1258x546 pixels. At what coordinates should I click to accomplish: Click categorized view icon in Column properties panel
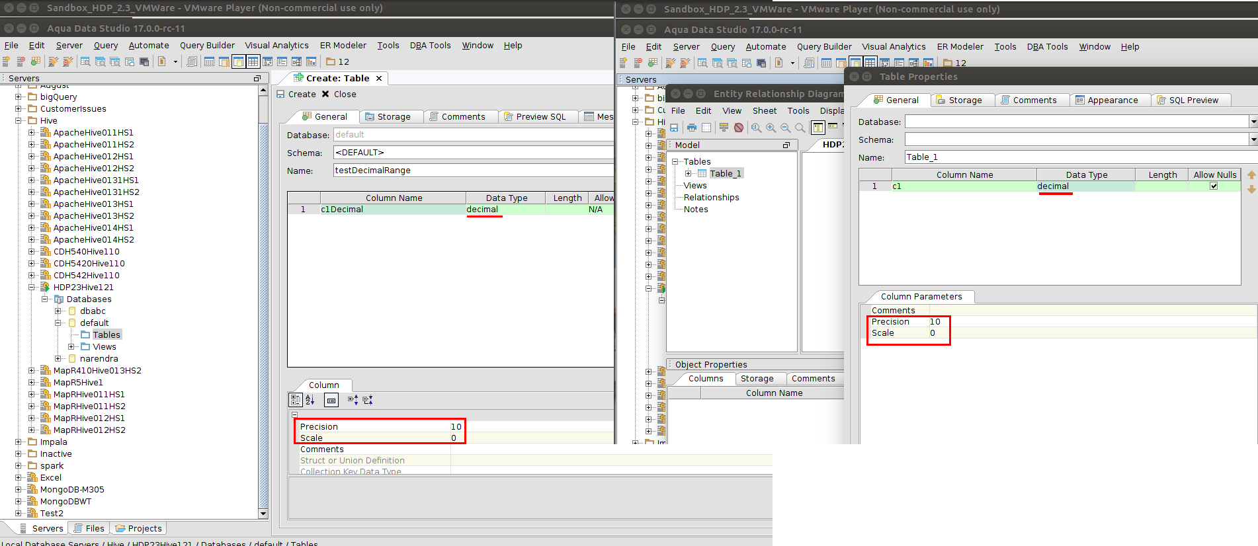pos(296,400)
